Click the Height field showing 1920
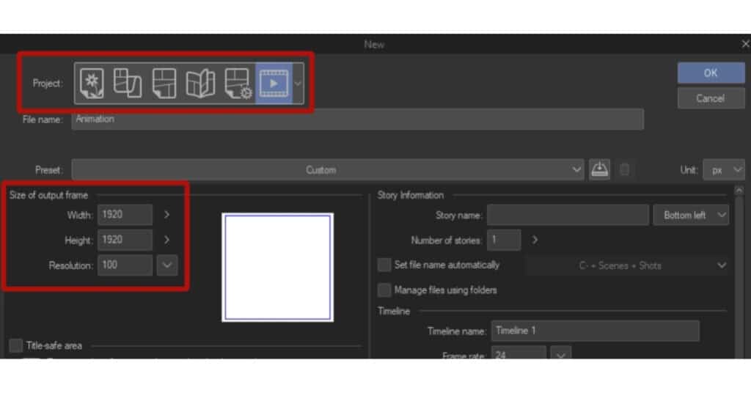The width and height of the screenshot is (751, 393). pos(125,240)
